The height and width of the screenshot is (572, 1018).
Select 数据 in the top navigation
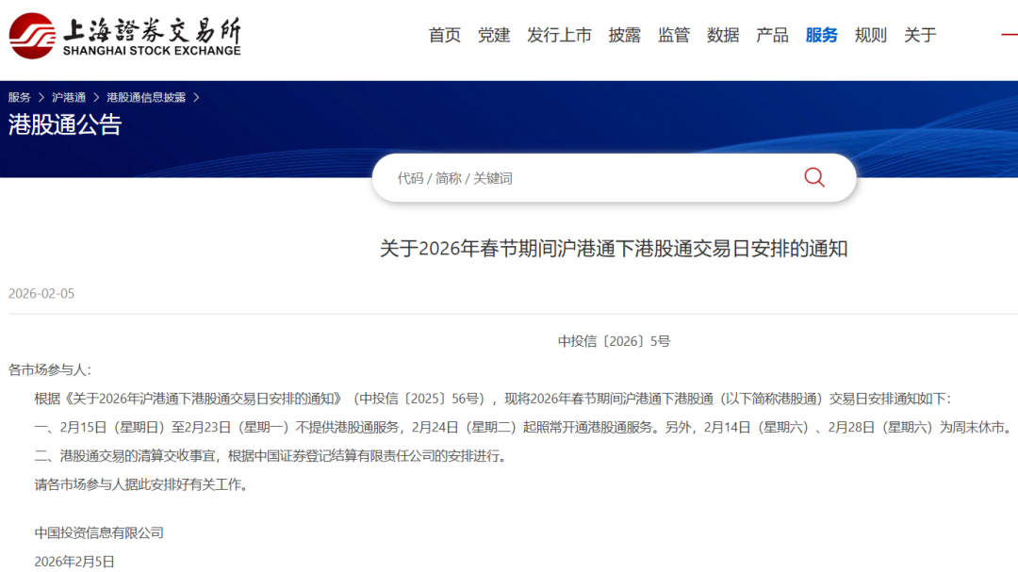tap(723, 35)
